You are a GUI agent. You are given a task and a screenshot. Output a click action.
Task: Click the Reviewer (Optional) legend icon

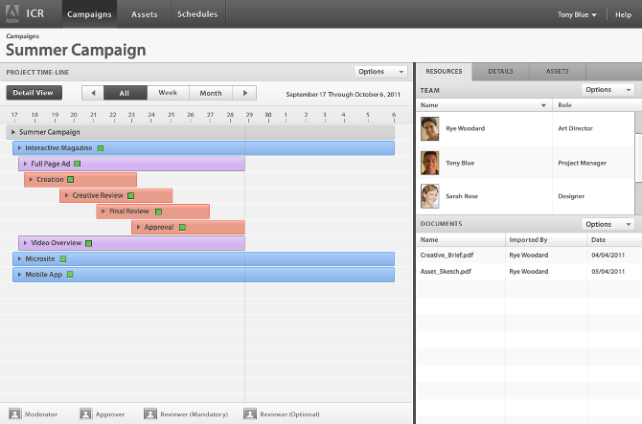click(250, 413)
